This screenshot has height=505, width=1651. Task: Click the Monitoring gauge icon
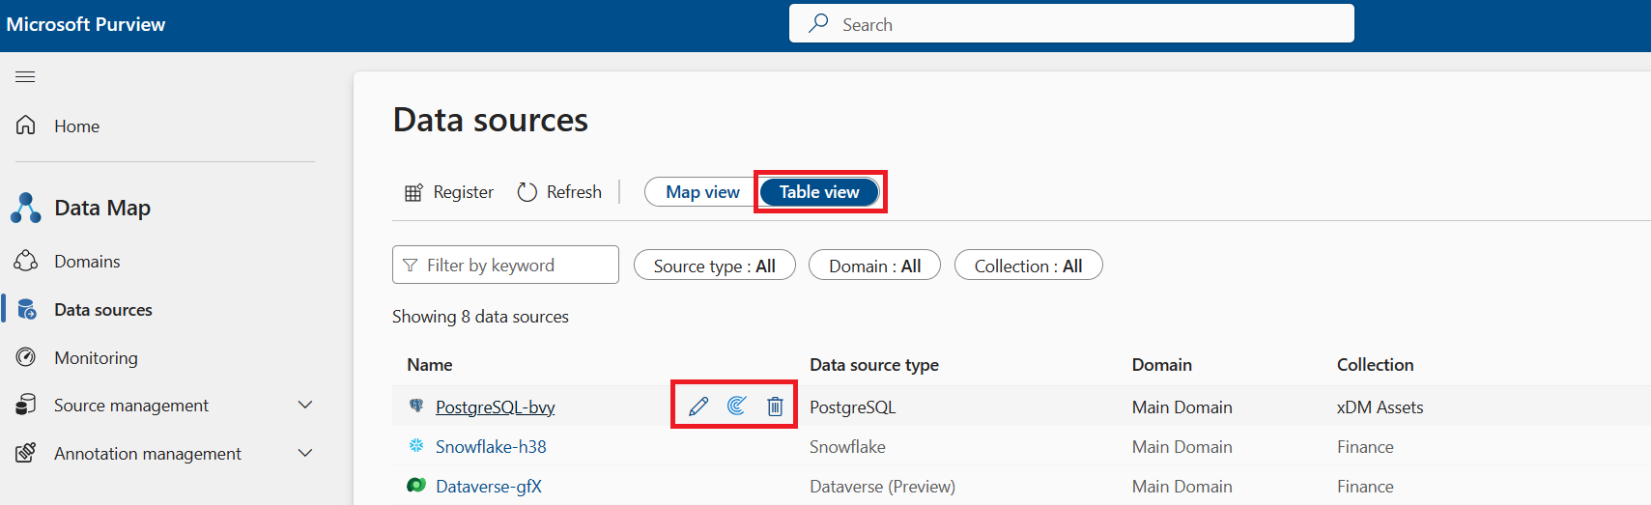click(26, 357)
